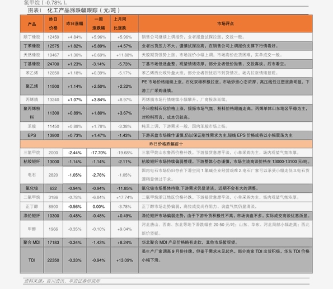Select the price cell 11500
This screenshot has width=333, height=289.
[x=53, y=86]
